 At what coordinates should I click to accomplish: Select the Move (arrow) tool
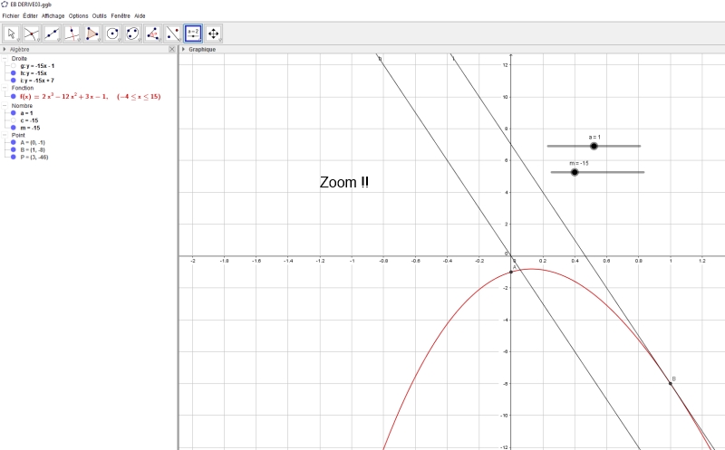pos(11,34)
